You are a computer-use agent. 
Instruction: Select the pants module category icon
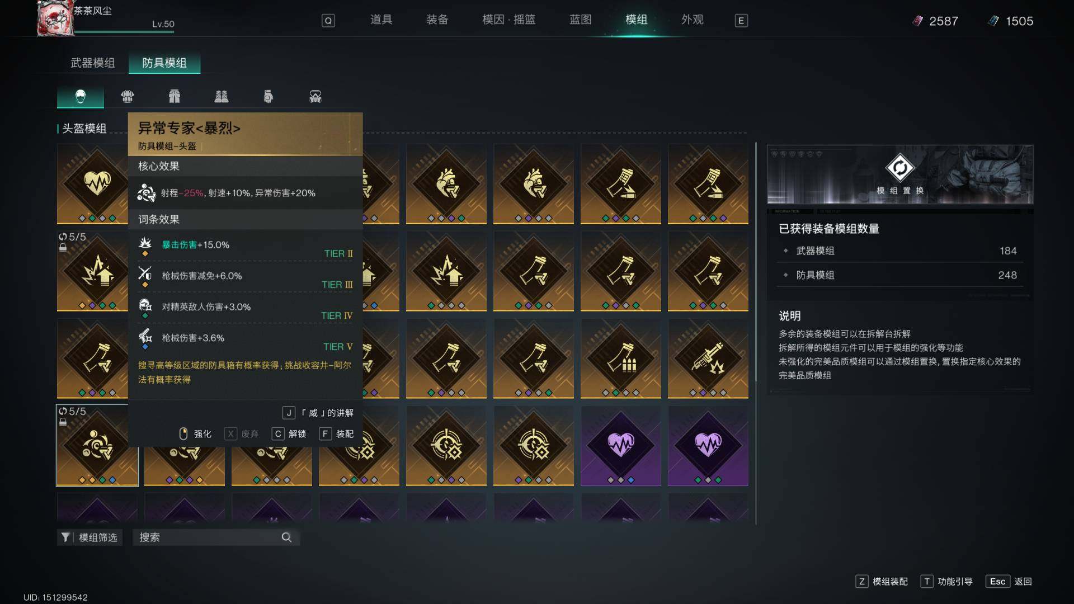click(175, 96)
